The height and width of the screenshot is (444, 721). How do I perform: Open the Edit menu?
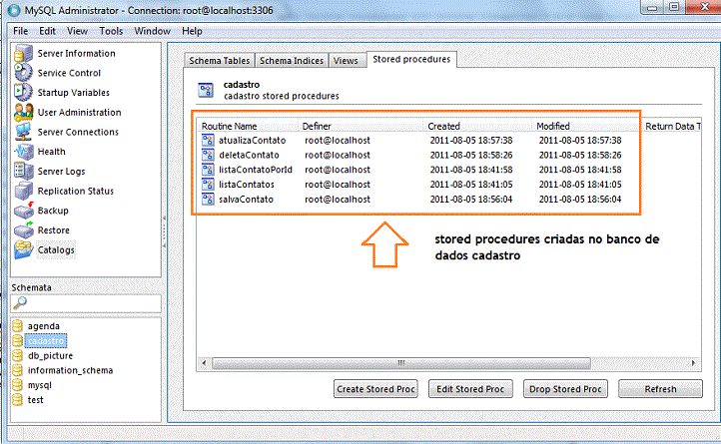(x=47, y=31)
